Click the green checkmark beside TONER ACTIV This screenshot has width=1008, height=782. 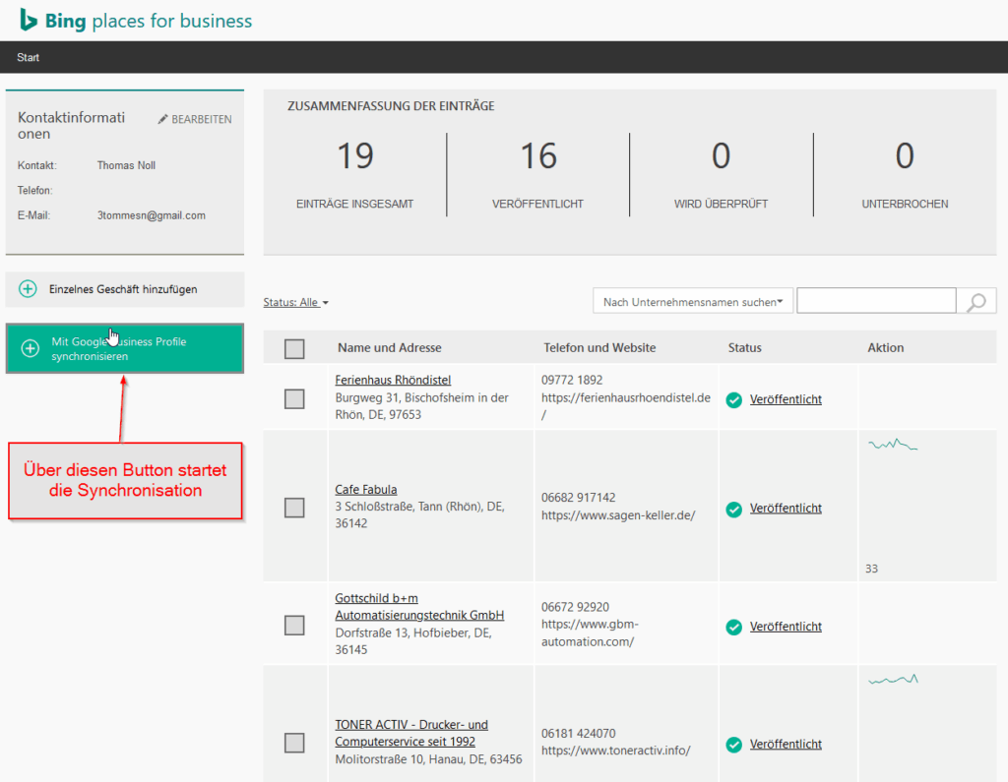[733, 744]
